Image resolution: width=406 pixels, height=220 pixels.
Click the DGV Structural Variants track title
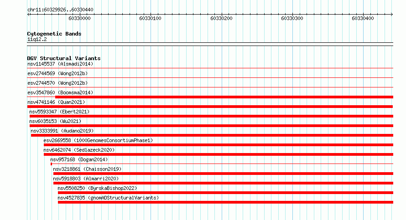click(x=64, y=58)
